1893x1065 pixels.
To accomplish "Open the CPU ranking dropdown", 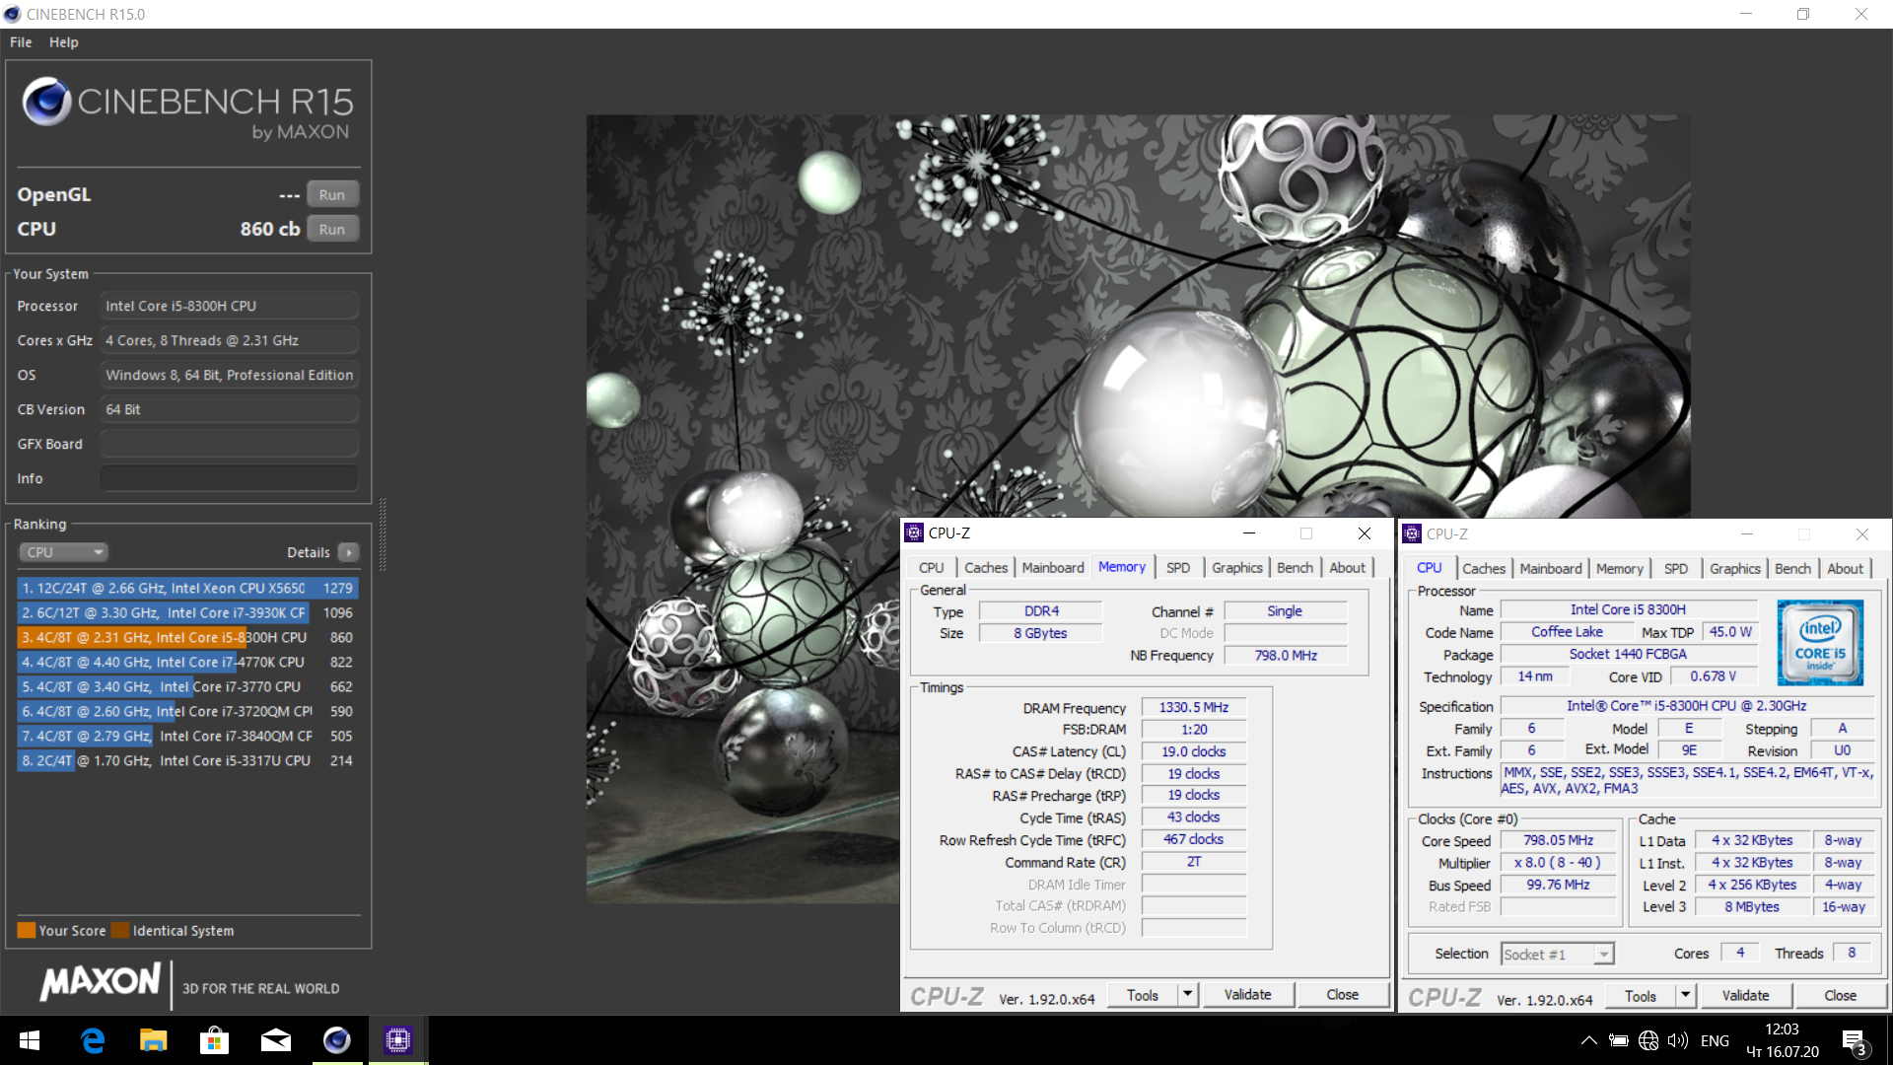I will (x=63, y=552).
